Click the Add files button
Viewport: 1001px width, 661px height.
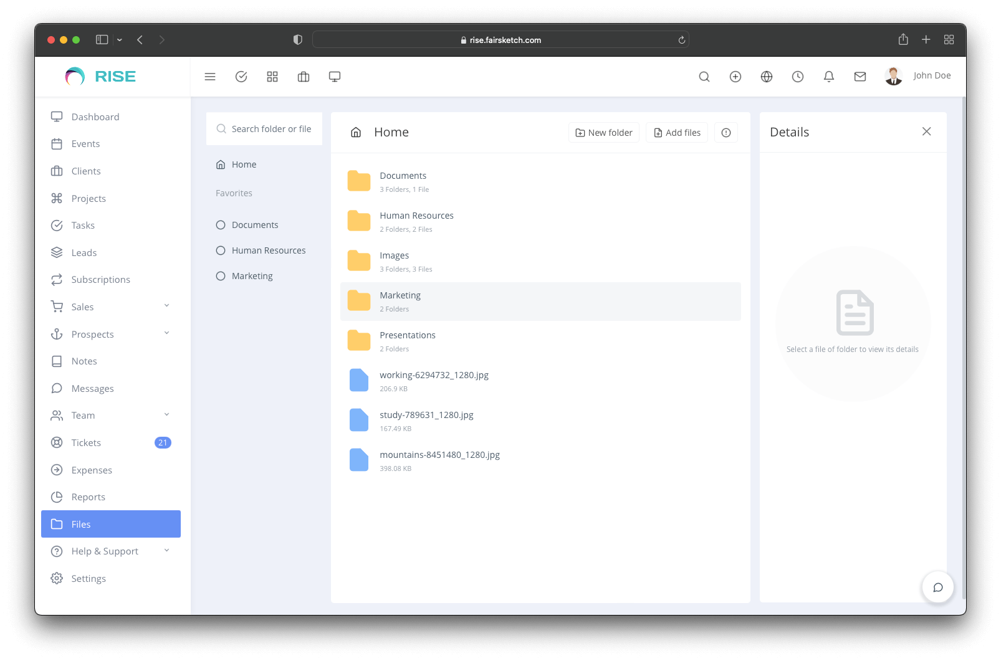pos(677,133)
